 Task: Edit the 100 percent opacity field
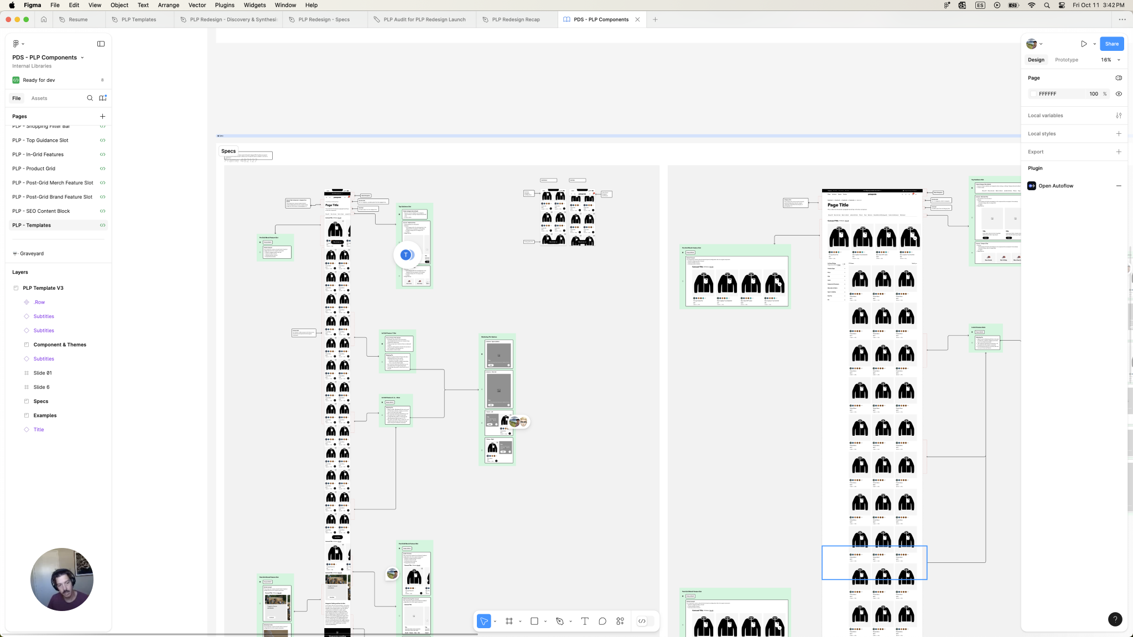click(1094, 94)
